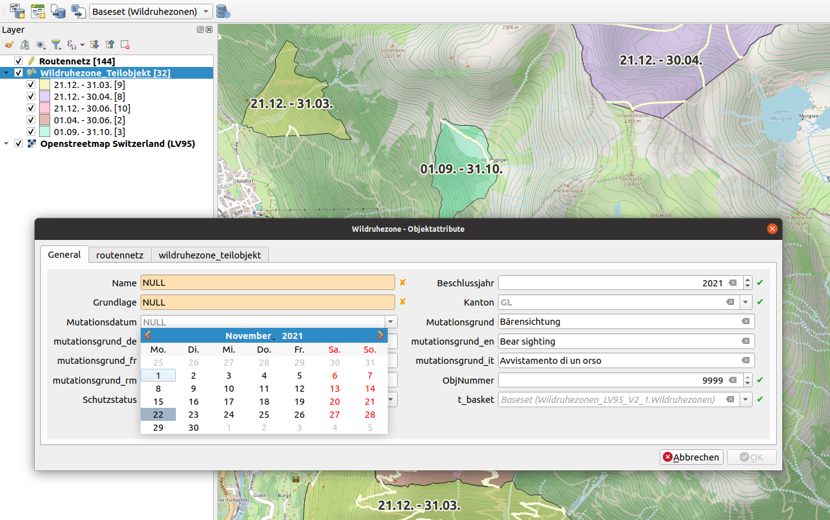Disable the Openstreetmap Switzerland layer checkbox
This screenshot has height=520, width=830.
tap(19, 144)
